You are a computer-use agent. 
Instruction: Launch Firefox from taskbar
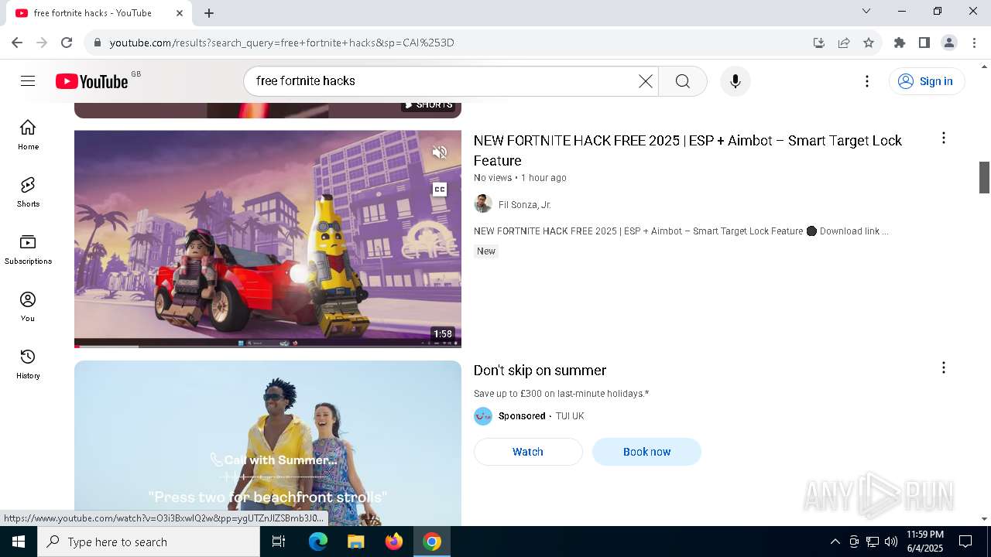pyautogui.click(x=394, y=542)
